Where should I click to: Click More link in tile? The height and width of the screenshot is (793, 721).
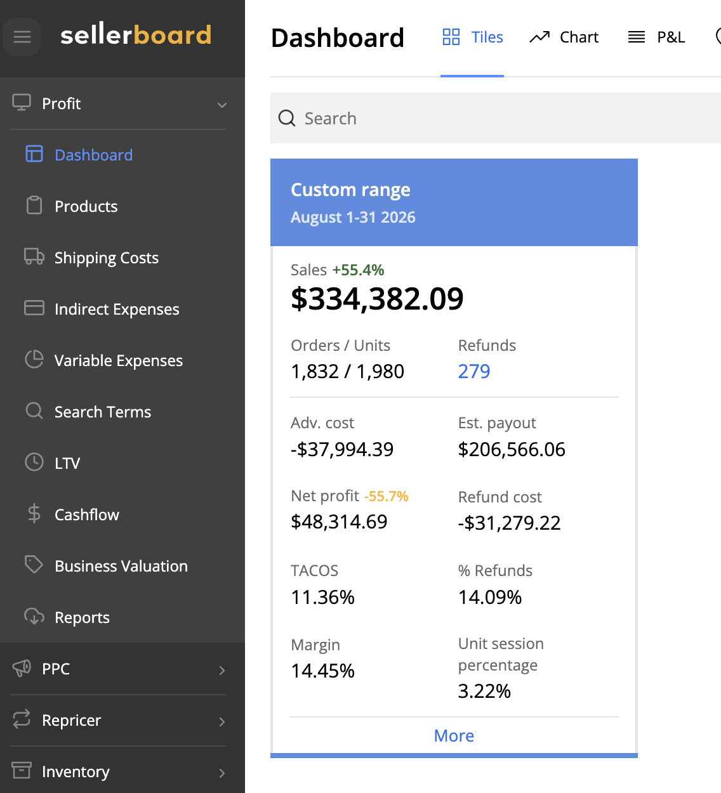pos(454,735)
